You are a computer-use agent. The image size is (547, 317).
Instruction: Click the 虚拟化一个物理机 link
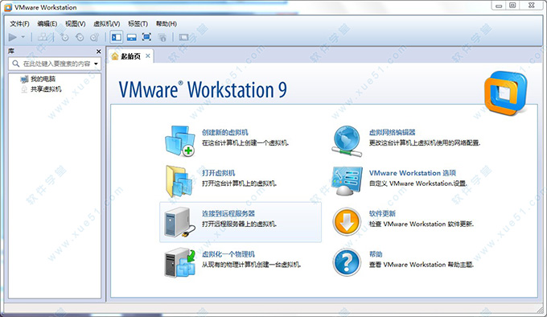[x=228, y=254]
